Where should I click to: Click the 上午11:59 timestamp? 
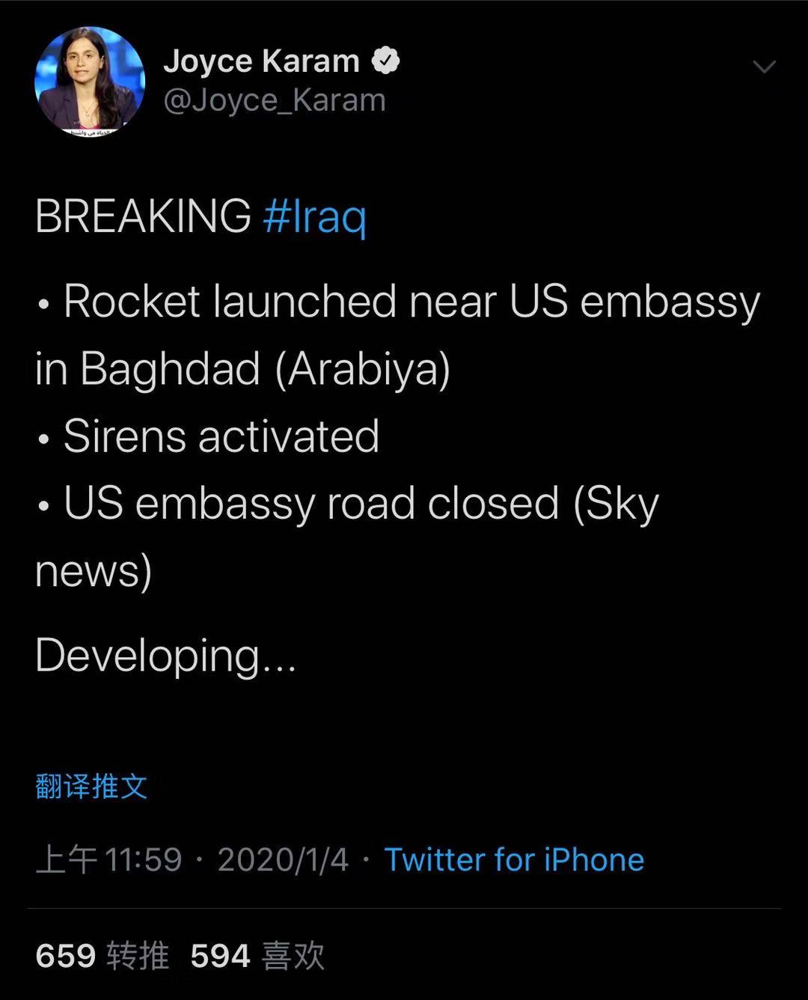[109, 860]
